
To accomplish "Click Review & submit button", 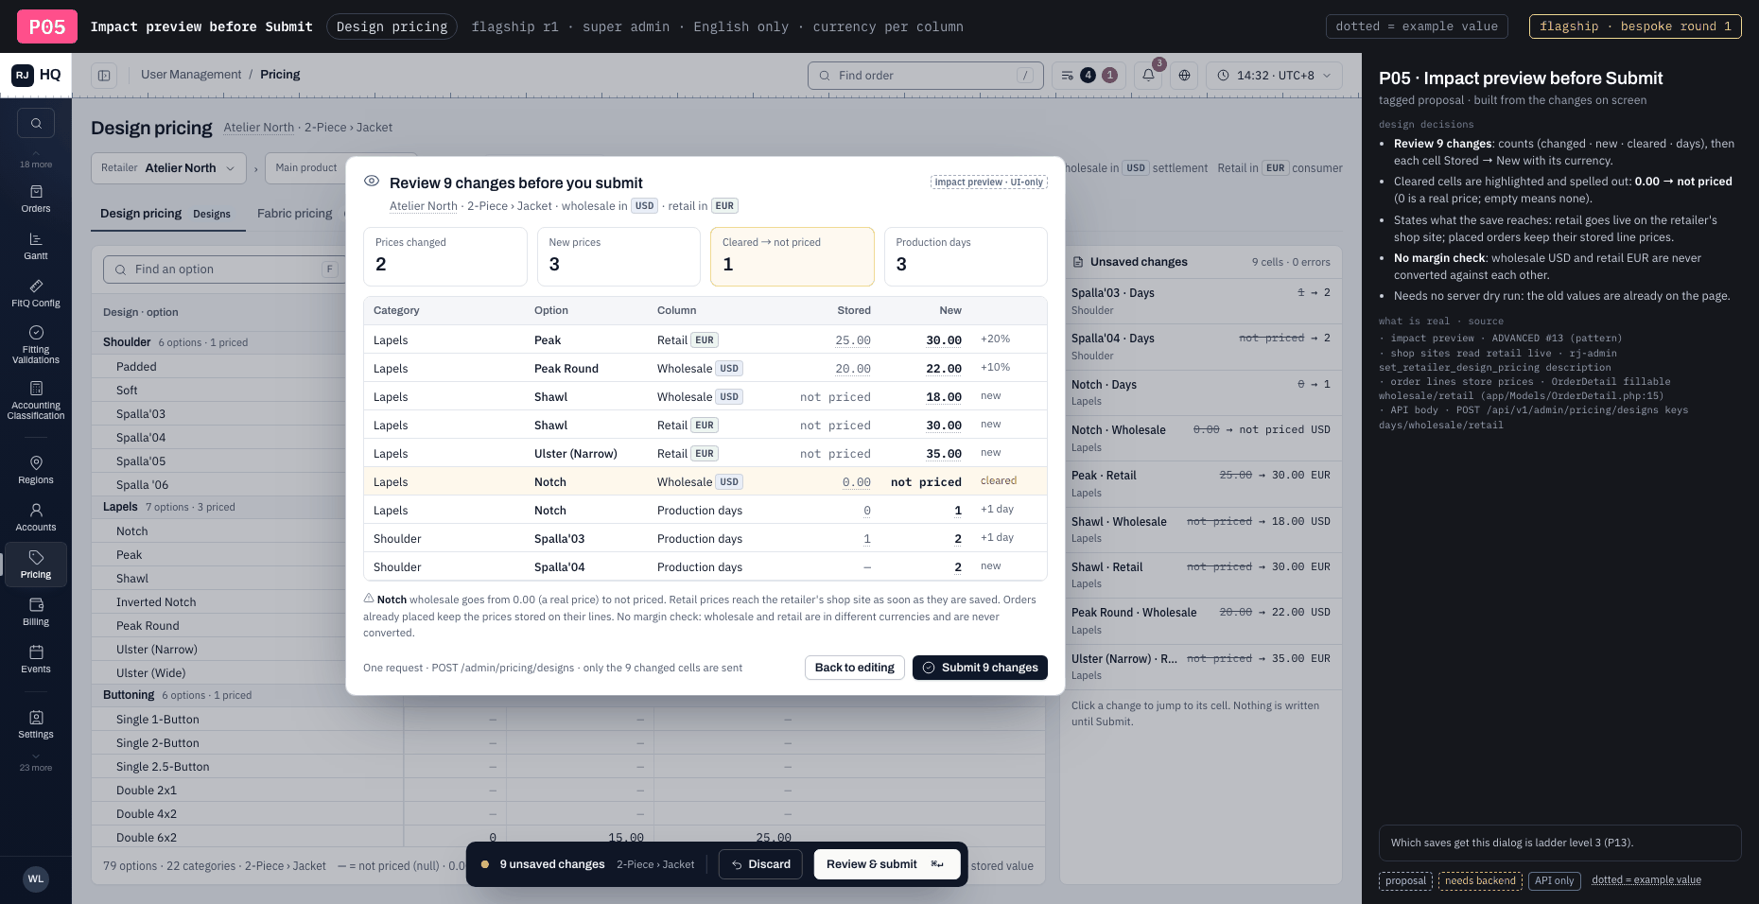I will (x=887, y=864).
